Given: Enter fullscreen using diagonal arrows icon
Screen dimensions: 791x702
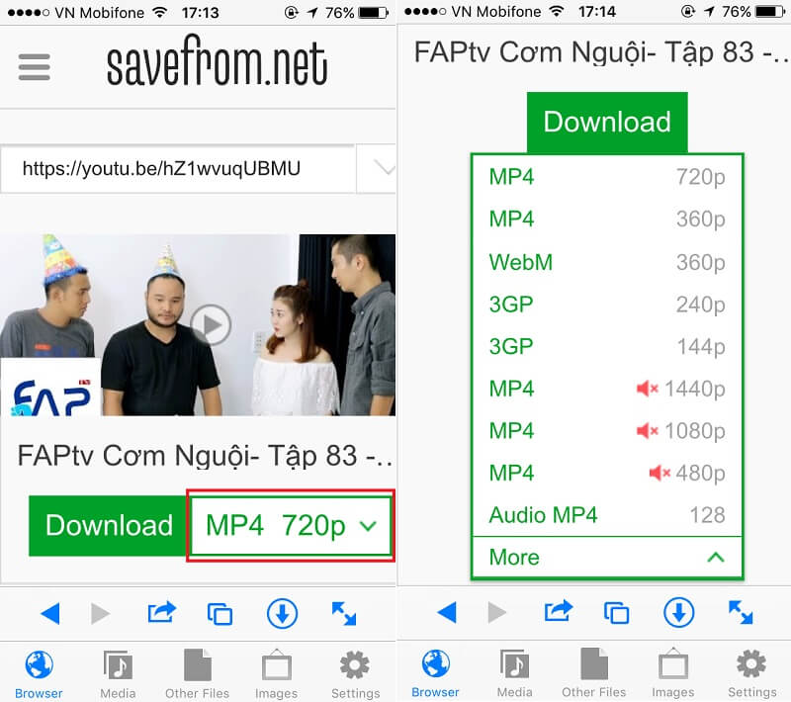Looking at the screenshot, I should pyautogui.click(x=343, y=613).
